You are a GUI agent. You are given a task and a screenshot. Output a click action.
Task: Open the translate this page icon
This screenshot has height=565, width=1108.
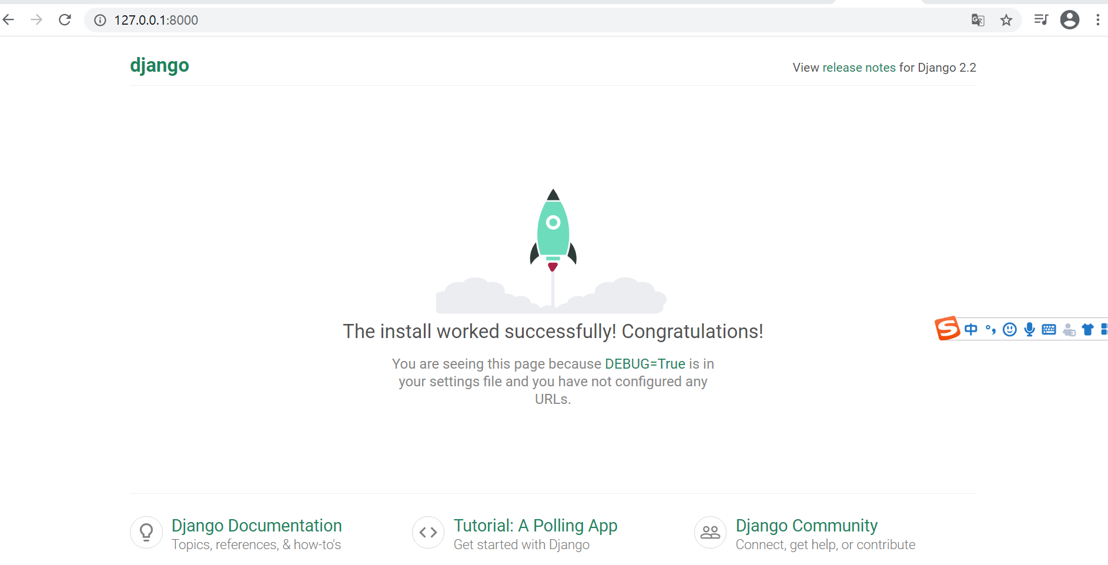[x=978, y=20]
